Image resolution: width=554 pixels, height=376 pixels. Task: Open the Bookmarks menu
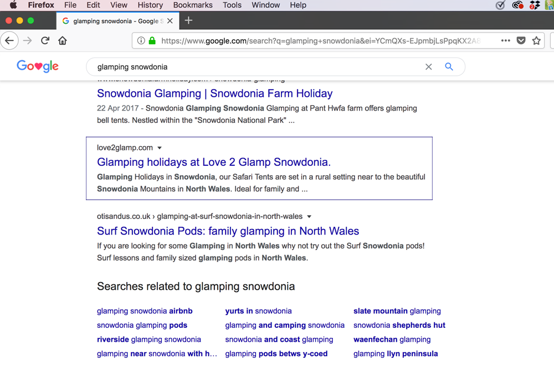coord(193,5)
